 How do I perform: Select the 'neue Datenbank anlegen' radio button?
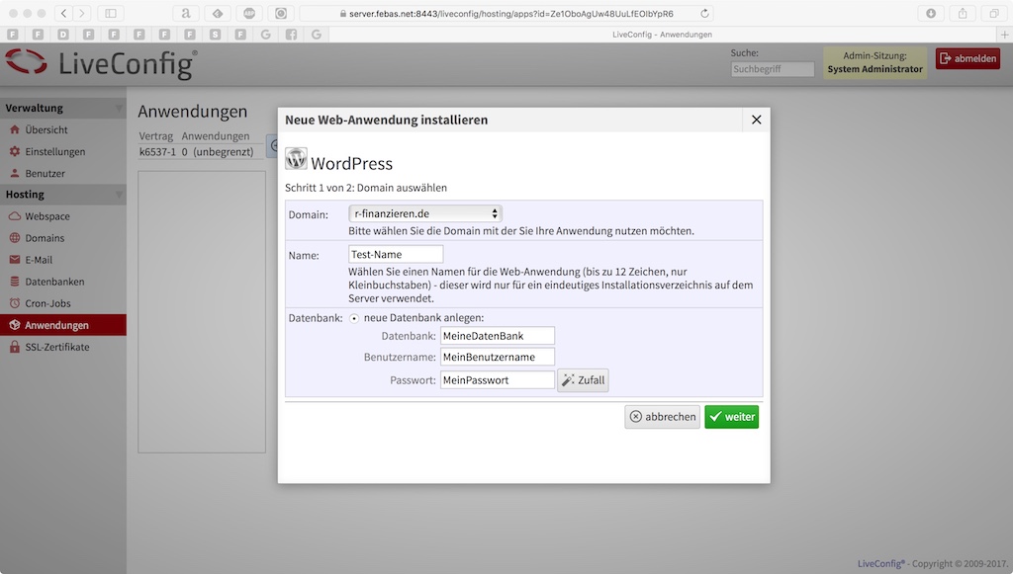click(354, 318)
